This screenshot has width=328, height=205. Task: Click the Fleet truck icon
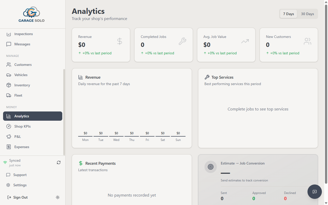point(9,95)
